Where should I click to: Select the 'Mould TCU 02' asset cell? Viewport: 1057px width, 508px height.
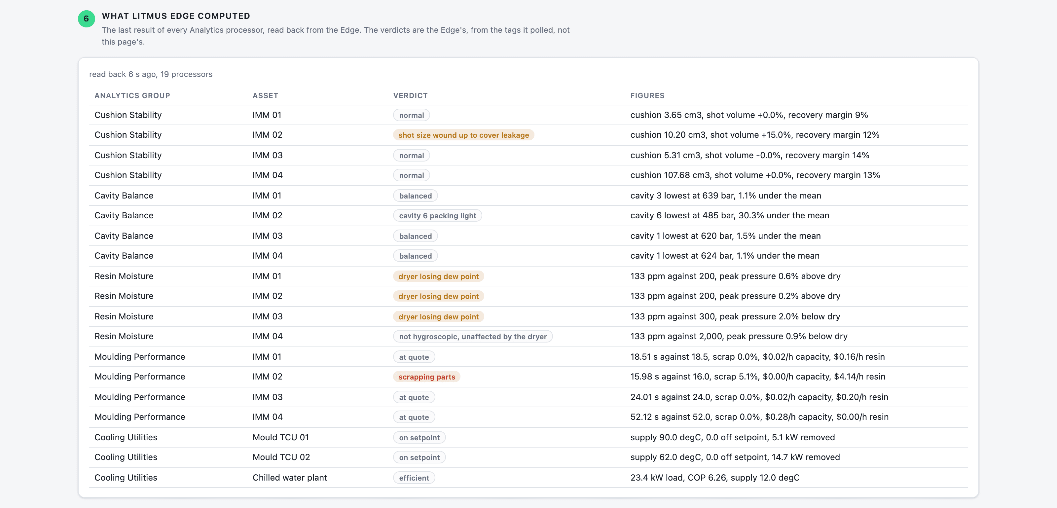[x=281, y=457]
